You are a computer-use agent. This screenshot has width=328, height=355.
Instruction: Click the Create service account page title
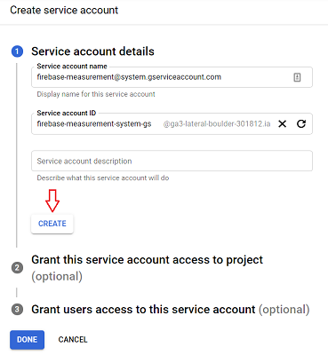64,11
